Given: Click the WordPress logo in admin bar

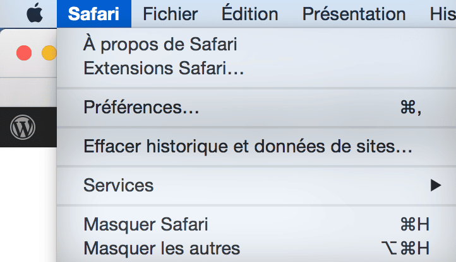Looking at the screenshot, I should [23, 127].
